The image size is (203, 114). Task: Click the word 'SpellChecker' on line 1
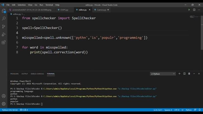coord(84,18)
